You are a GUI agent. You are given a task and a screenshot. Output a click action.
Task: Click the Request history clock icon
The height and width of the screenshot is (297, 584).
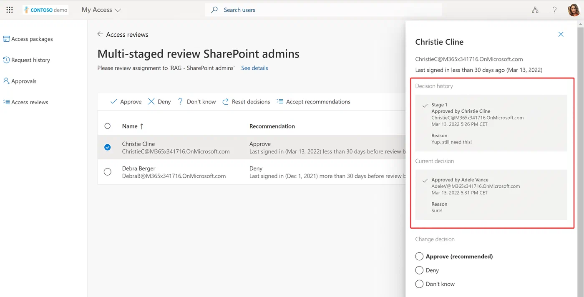pyautogui.click(x=6, y=60)
